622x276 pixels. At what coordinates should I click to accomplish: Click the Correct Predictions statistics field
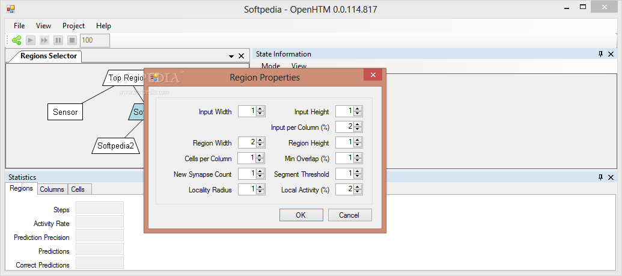[100, 263]
